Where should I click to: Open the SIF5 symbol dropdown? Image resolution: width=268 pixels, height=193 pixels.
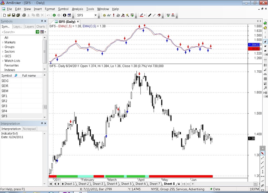pyautogui.click(x=95, y=15)
